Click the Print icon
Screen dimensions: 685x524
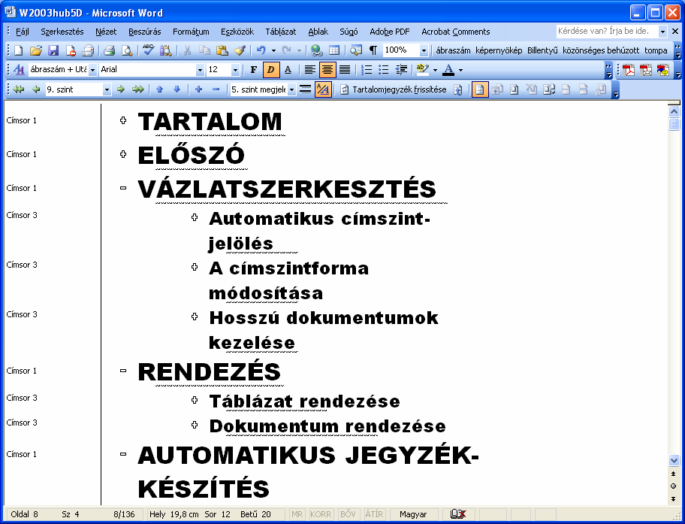(x=109, y=50)
